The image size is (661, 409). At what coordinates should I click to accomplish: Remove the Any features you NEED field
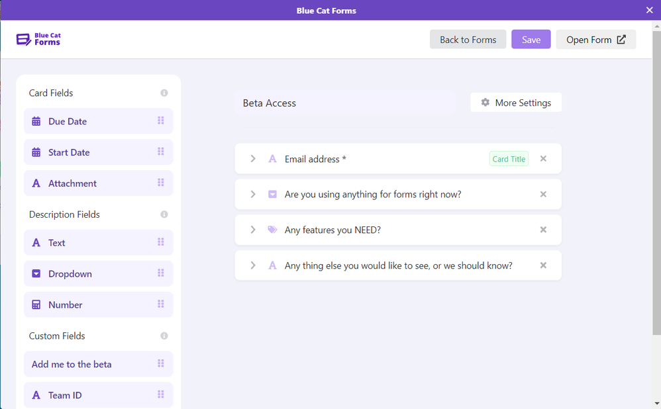pos(543,230)
